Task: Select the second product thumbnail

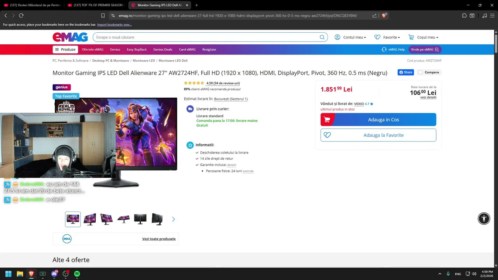Action: pos(90,219)
